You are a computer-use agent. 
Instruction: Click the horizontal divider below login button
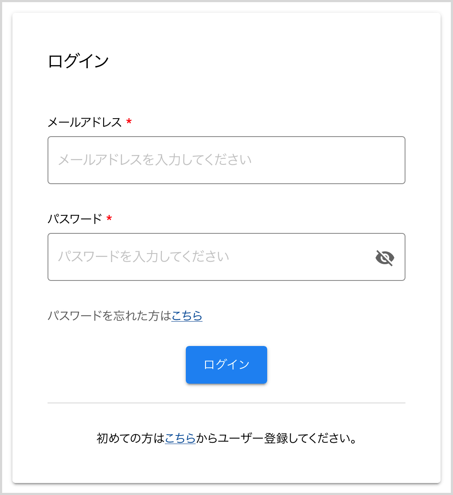pos(226,403)
